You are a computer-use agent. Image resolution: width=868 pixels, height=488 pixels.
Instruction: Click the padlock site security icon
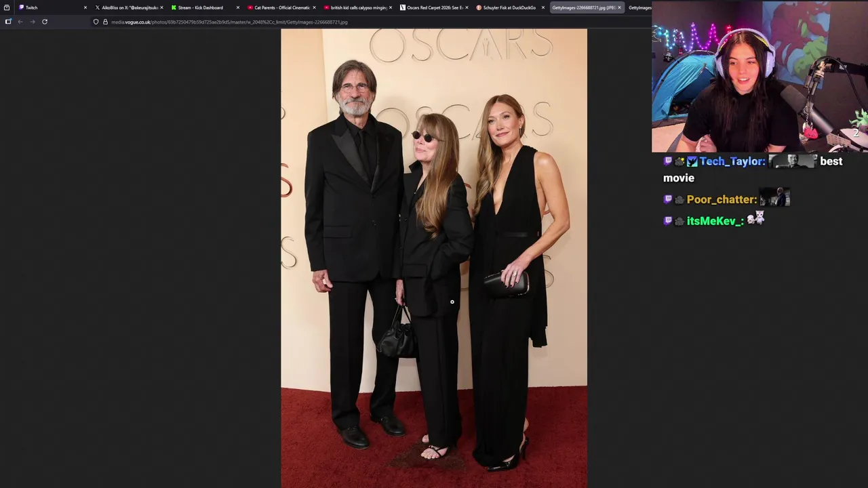coord(105,22)
